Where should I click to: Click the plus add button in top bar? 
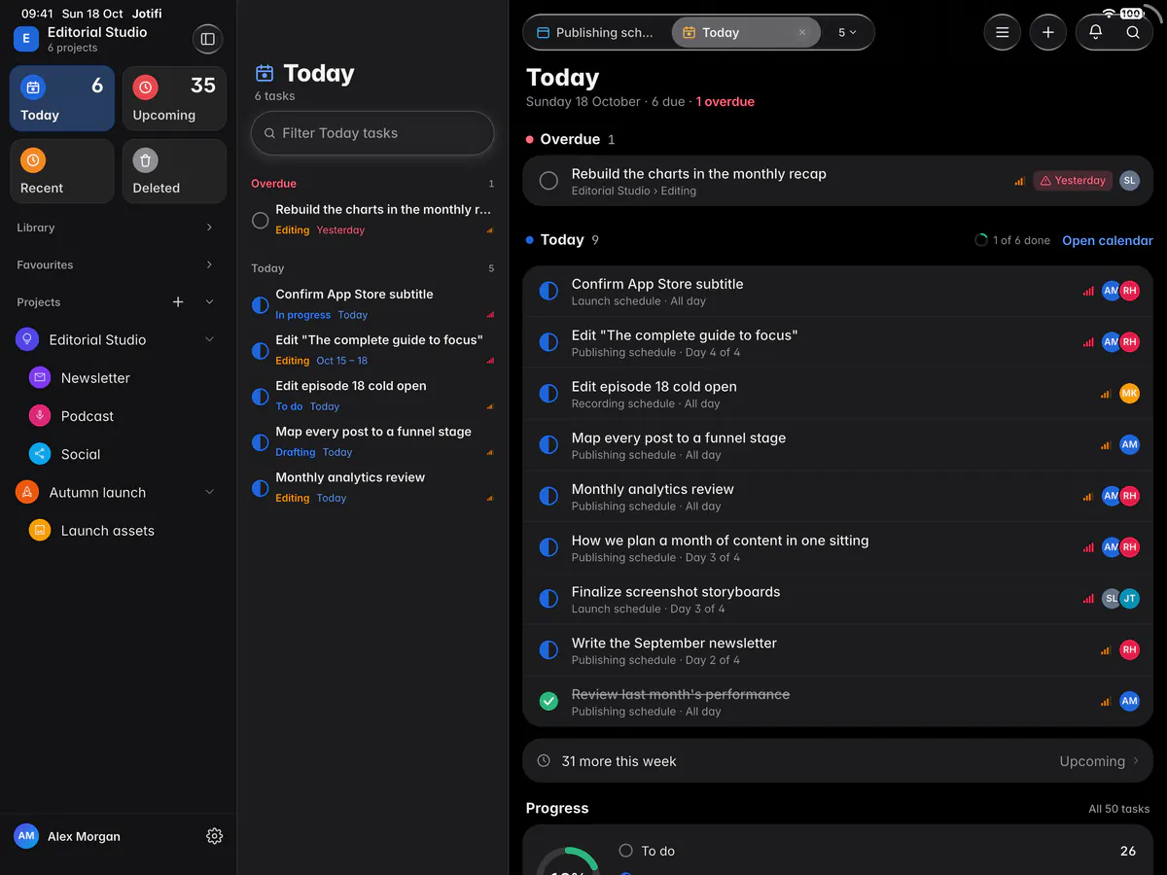pyautogui.click(x=1047, y=32)
